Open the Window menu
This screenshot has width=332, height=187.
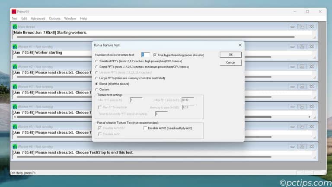point(70,19)
